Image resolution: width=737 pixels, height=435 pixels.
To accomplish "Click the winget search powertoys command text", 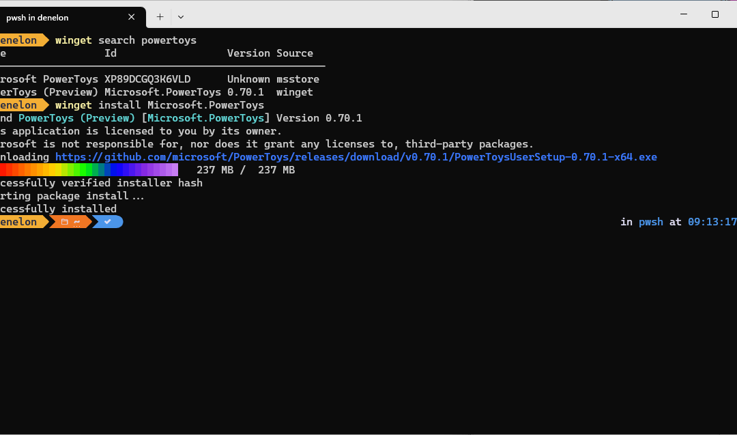I will (x=126, y=40).
